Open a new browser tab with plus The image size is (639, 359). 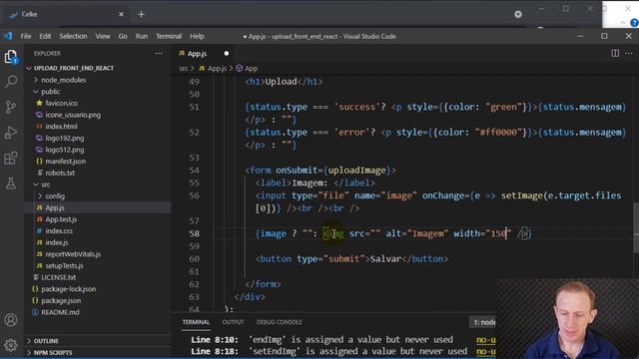click(141, 14)
